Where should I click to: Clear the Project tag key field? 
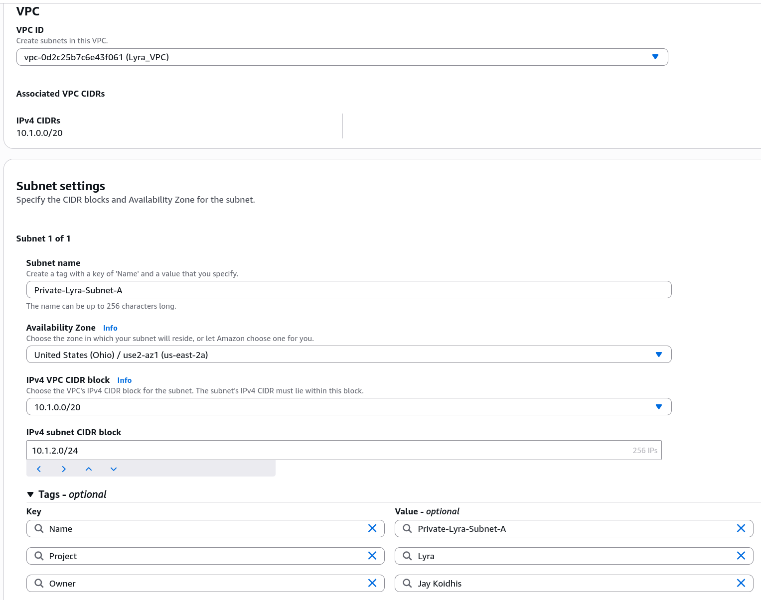372,556
